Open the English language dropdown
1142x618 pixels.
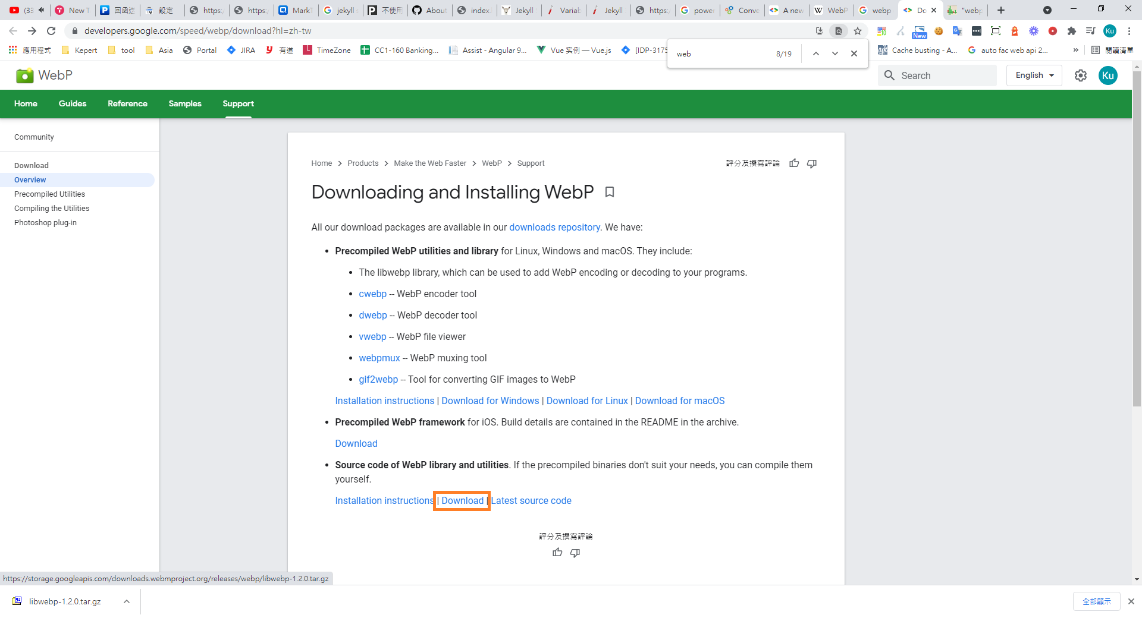[1034, 75]
